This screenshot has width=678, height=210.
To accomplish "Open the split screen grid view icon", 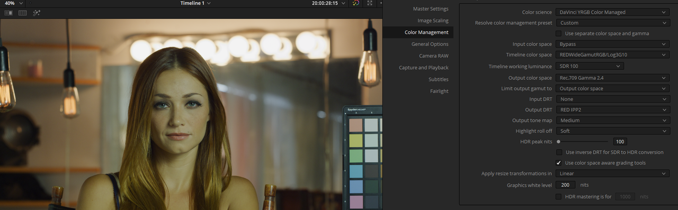I will tap(23, 13).
